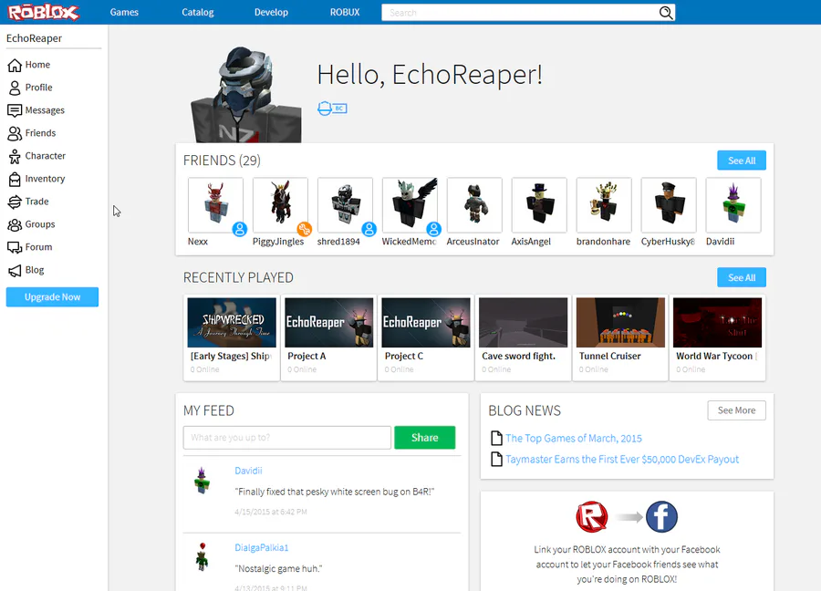Click PiggyJingles' orange studio status badge
Image resolution: width=821 pixels, height=591 pixels.
(304, 229)
